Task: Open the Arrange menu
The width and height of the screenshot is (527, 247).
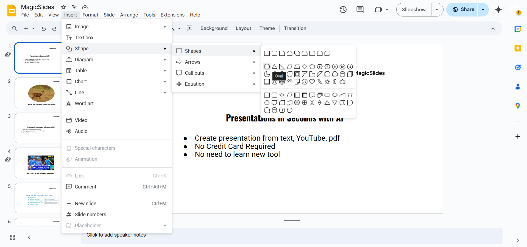Action: (x=129, y=15)
